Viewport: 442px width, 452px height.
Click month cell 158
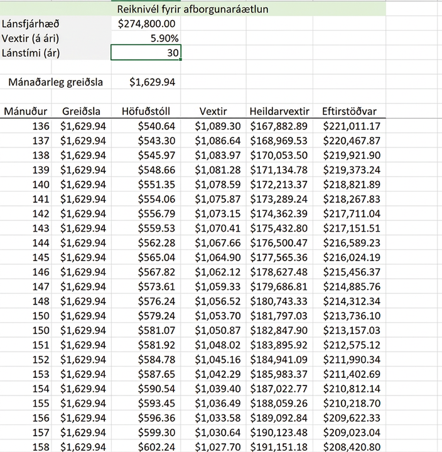pyautogui.click(x=26, y=446)
